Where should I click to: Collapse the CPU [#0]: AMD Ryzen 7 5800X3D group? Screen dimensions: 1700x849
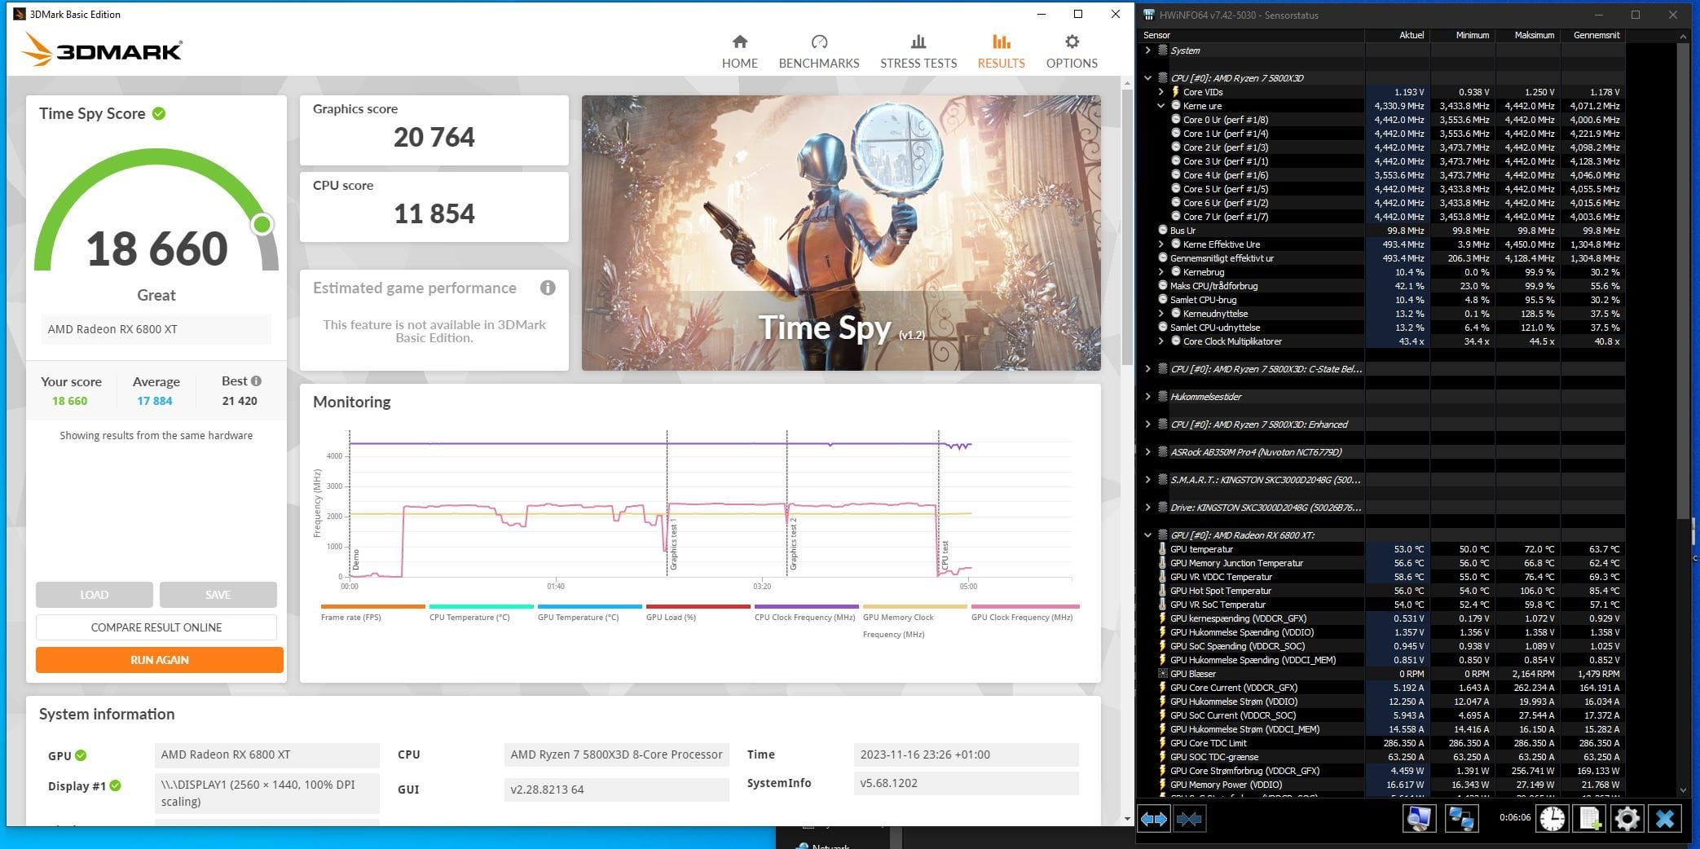(1147, 78)
